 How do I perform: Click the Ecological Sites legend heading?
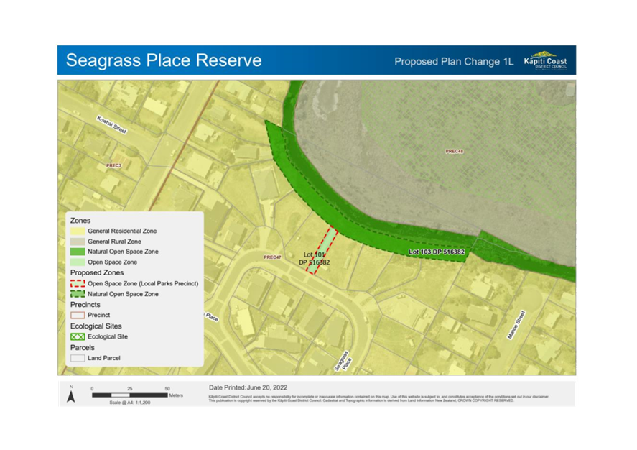point(96,326)
